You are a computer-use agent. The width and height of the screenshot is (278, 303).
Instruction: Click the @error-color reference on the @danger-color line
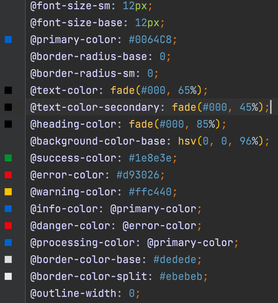pos(159,226)
